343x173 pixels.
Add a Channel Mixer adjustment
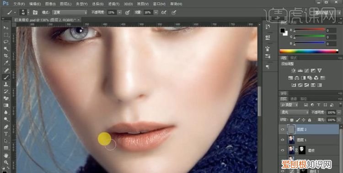(x=316, y=78)
